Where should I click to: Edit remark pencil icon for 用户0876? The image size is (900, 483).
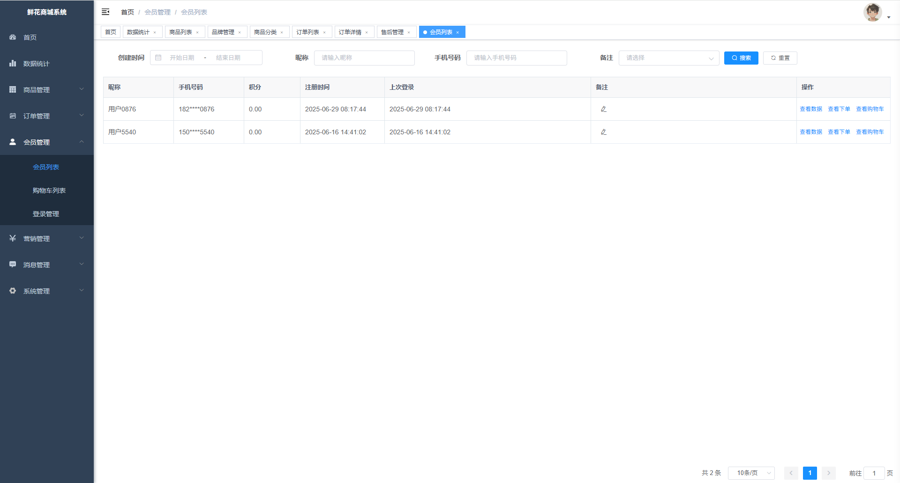click(603, 109)
